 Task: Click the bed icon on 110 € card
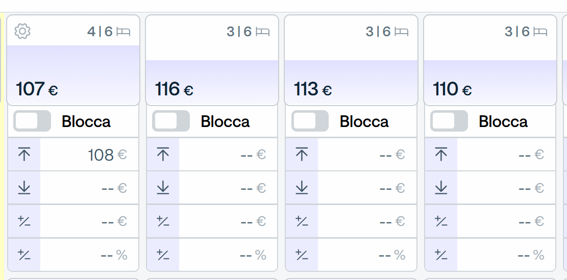(540, 32)
